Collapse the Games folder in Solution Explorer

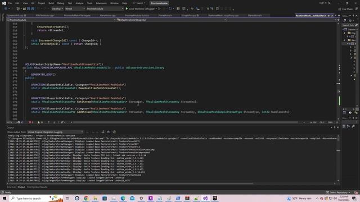pyautogui.click(x=344, y=40)
